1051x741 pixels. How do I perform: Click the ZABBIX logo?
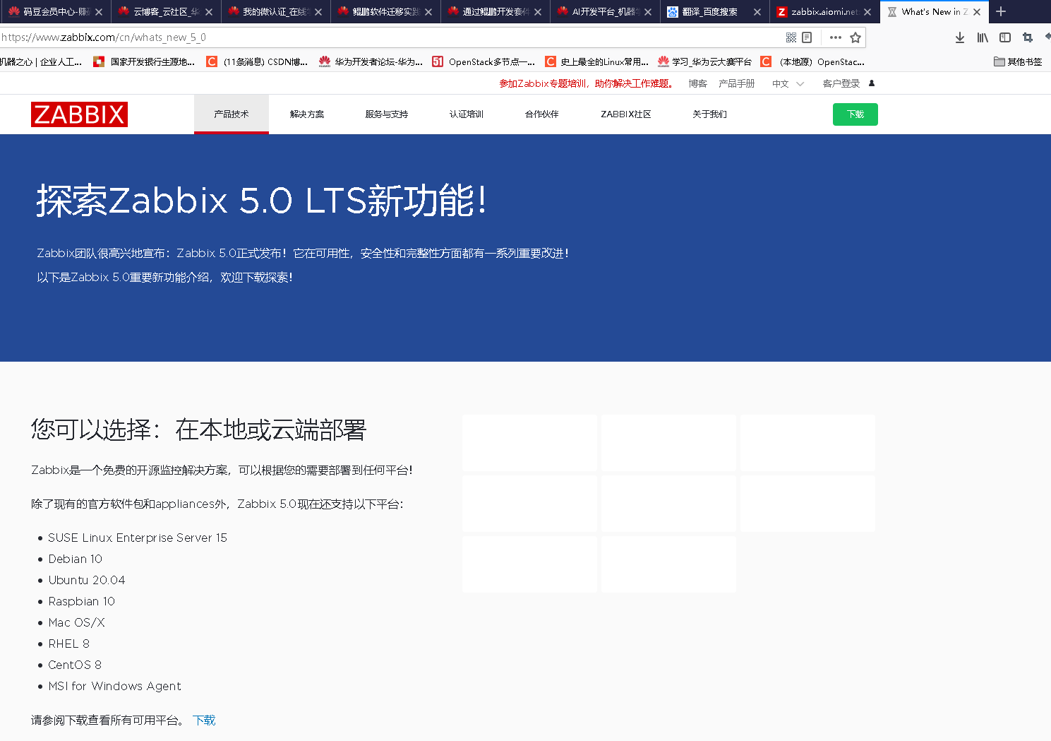coord(79,114)
